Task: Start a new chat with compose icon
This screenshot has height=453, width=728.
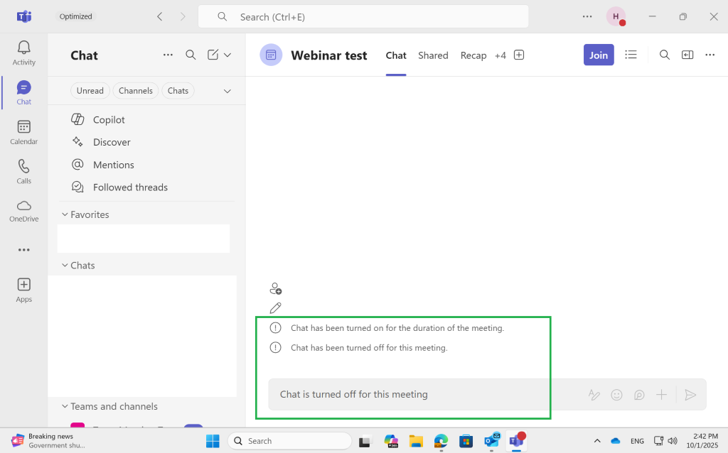Action: pyautogui.click(x=213, y=55)
